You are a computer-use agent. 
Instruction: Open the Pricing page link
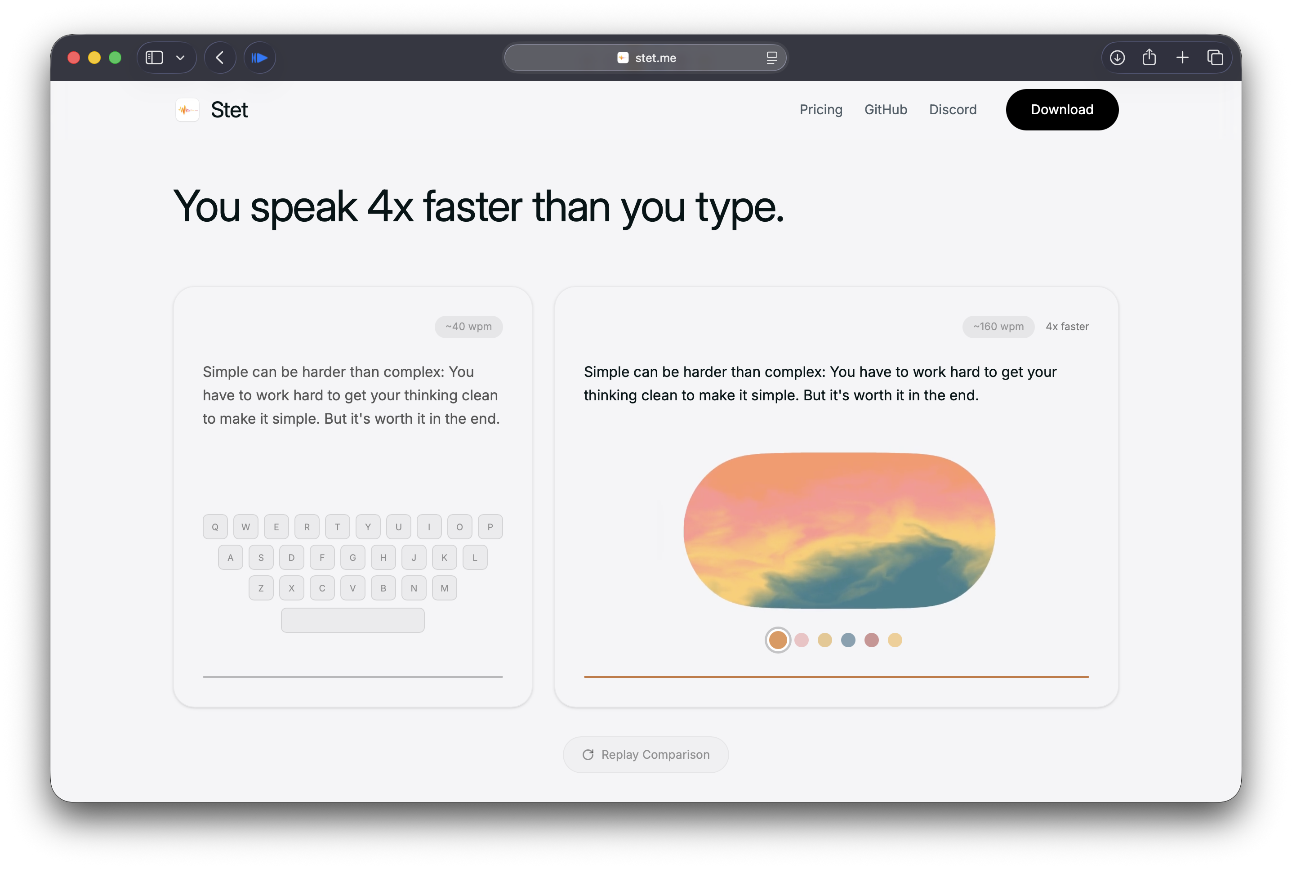coord(821,110)
